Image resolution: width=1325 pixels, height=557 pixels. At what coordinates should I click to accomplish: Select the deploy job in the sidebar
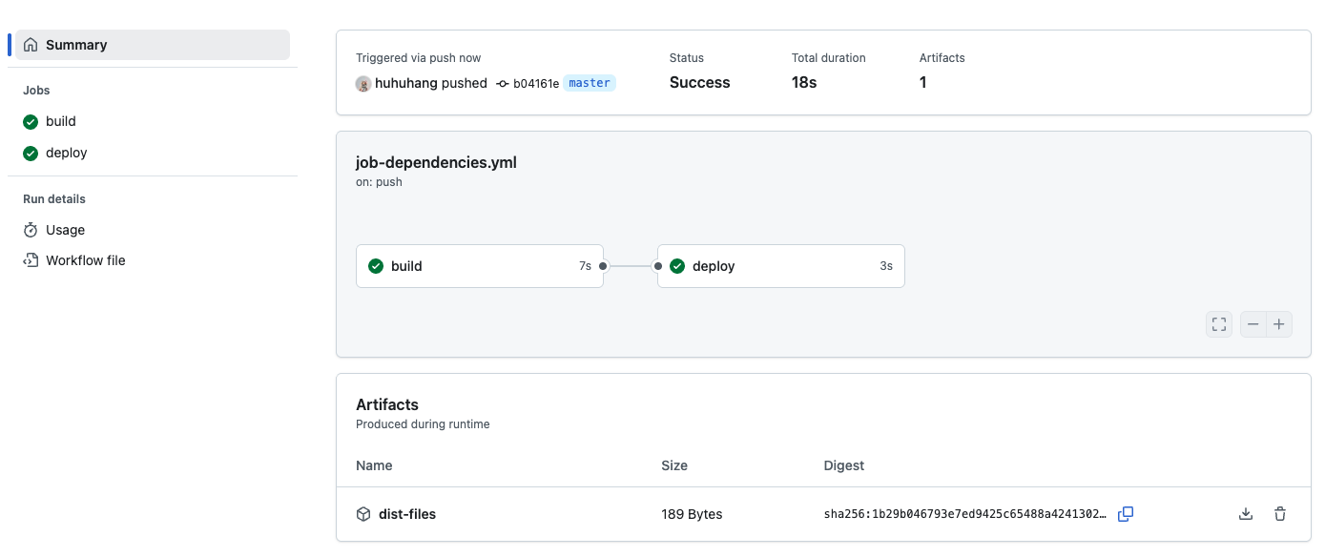pyautogui.click(x=65, y=153)
